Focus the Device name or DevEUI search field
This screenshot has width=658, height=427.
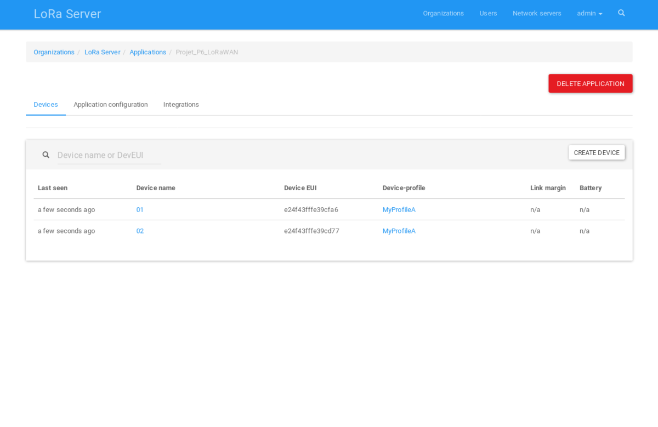pyautogui.click(x=109, y=155)
